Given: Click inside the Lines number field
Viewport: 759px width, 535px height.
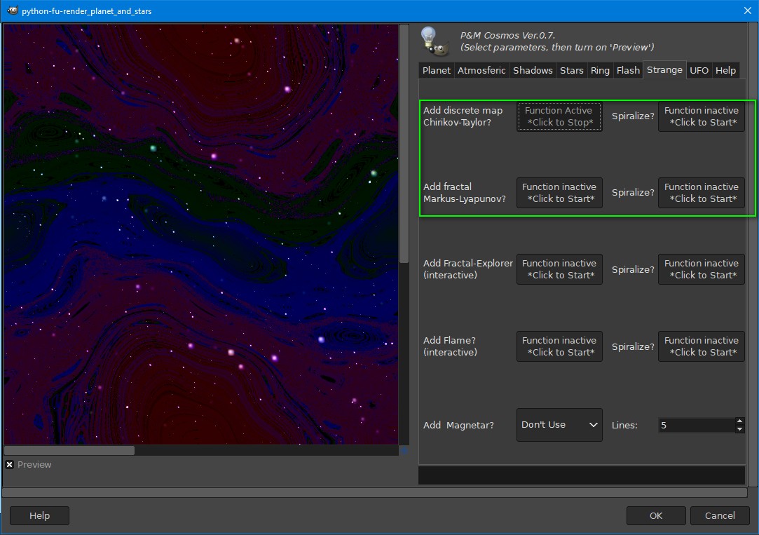Looking at the screenshot, I should (695, 426).
